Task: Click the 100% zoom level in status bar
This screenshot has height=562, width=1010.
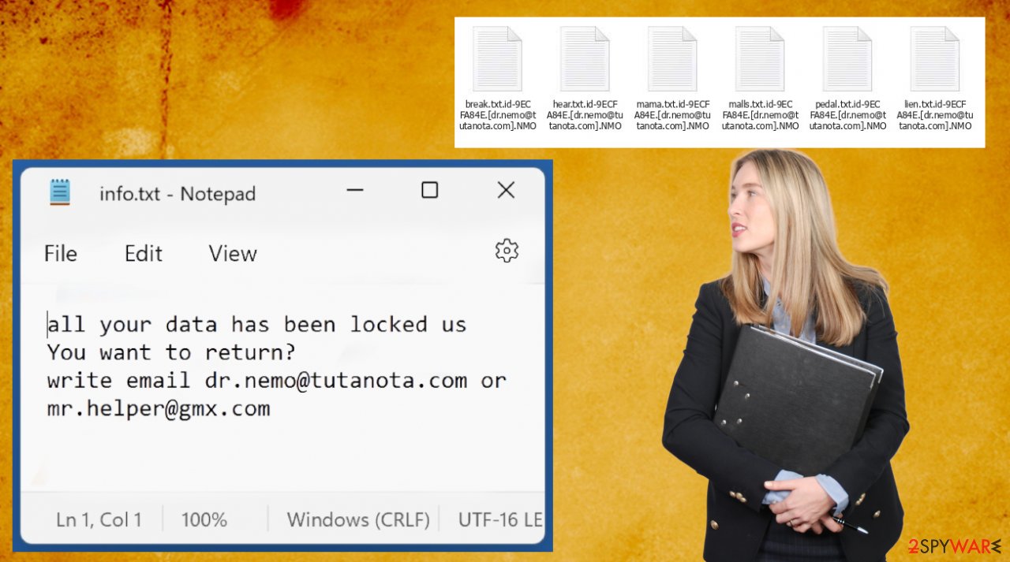Action: coord(204,519)
